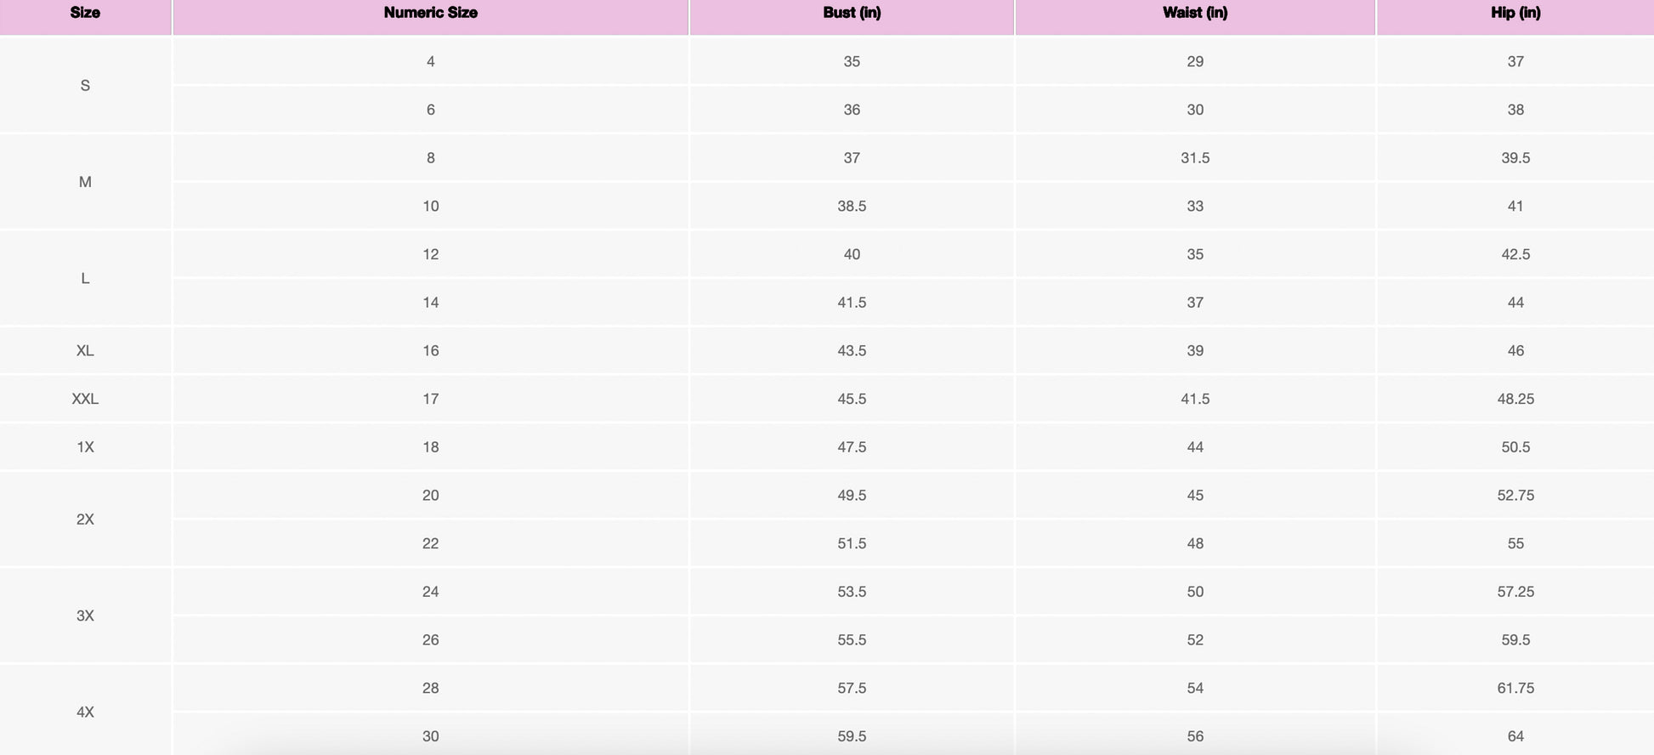Click the 48.25 hip measurement cell
This screenshot has width=1654, height=755.
click(x=1515, y=399)
